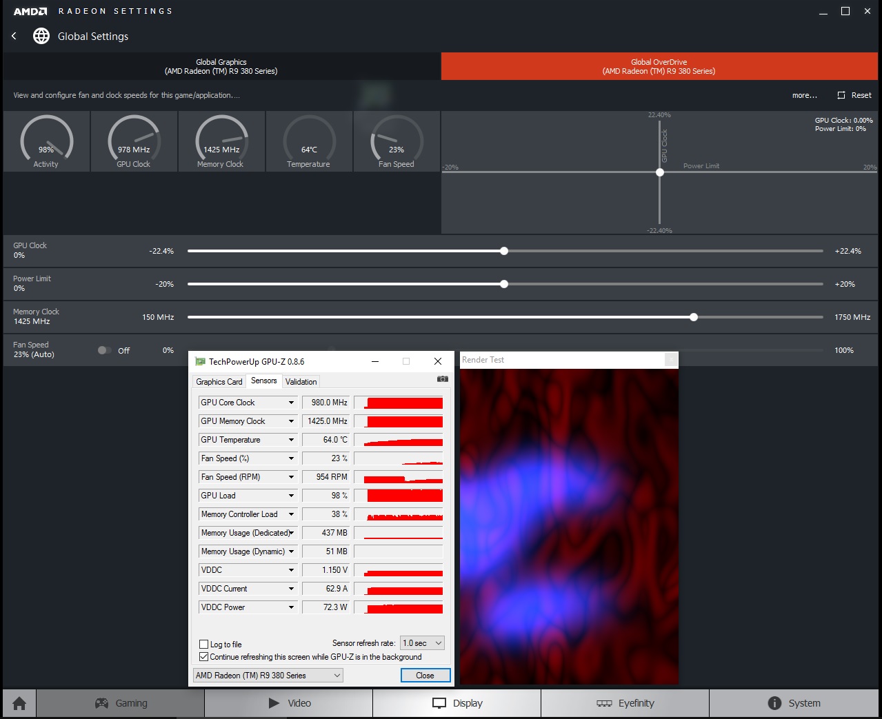Click the 980.0 MHz core clock value

tap(325, 403)
